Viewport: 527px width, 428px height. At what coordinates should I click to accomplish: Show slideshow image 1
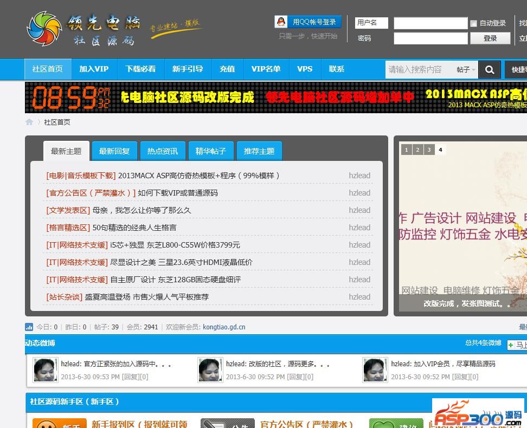tap(406, 150)
